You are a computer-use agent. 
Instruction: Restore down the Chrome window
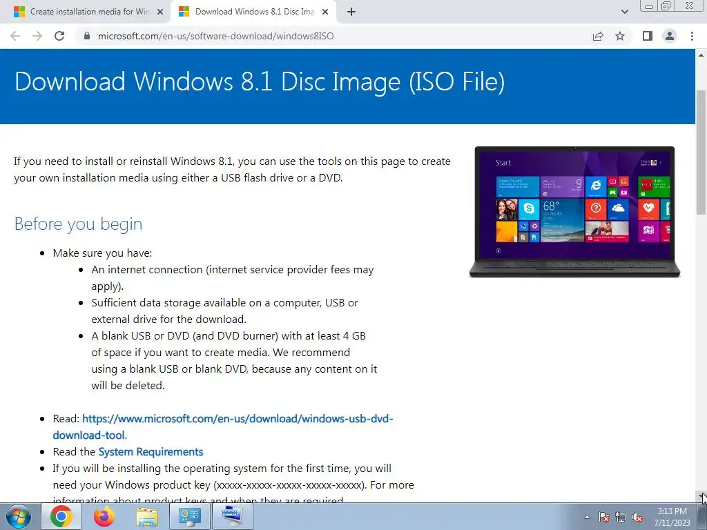tap(666, 6)
